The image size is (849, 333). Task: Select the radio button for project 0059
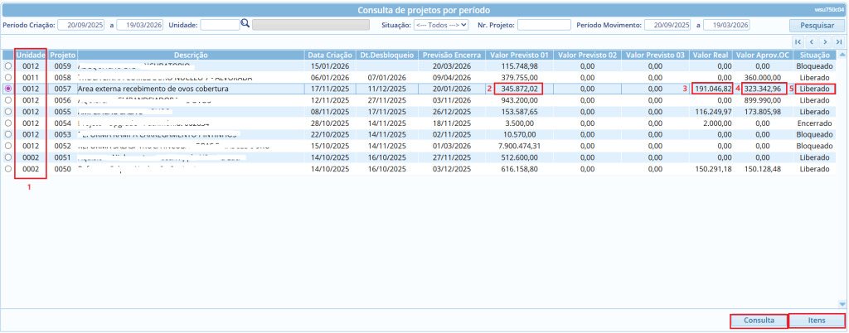(9, 65)
